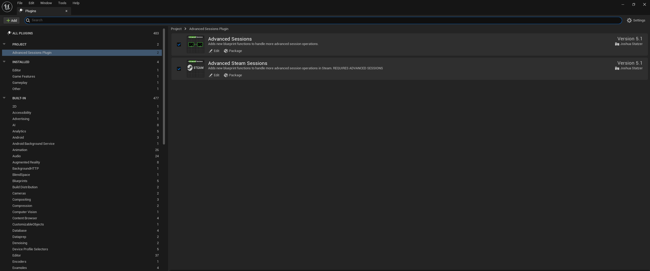Viewport: 650px width, 271px height.
Task: Open the Tools menu
Action: [62, 3]
